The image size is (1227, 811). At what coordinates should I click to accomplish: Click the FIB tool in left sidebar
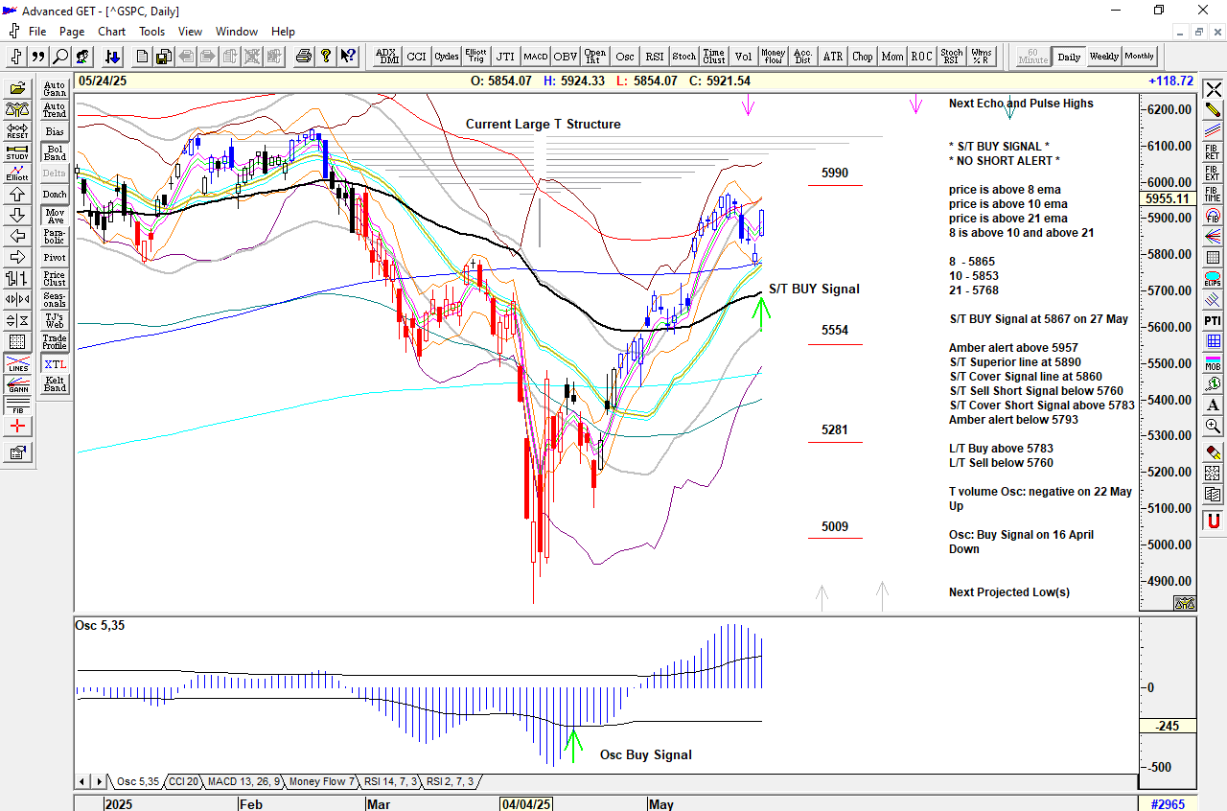point(17,407)
